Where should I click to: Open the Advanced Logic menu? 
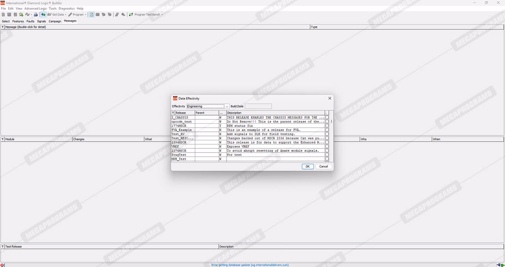click(35, 8)
